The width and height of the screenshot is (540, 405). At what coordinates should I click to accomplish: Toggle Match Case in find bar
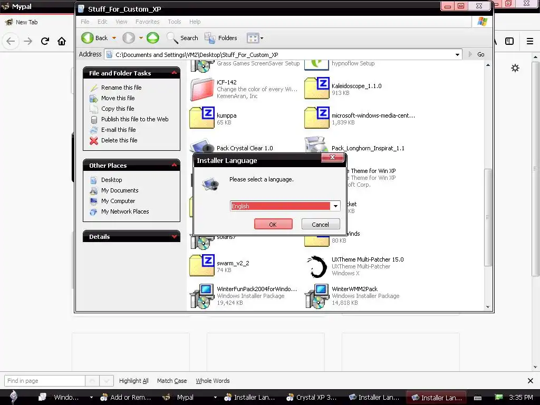tap(172, 381)
